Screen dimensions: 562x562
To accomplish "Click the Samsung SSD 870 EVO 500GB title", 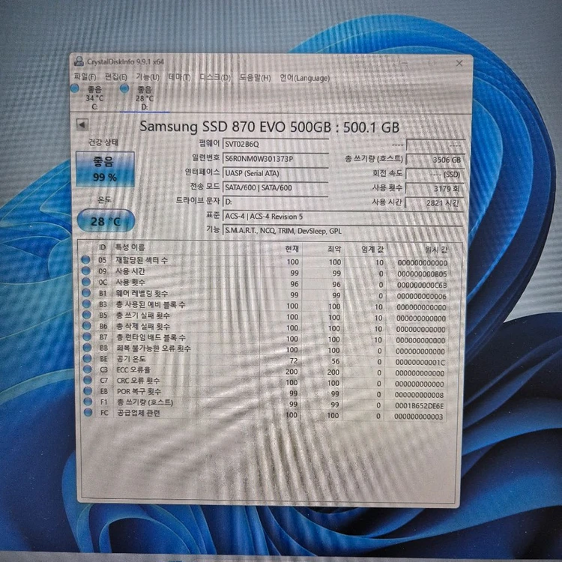I will pyautogui.click(x=269, y=127).
